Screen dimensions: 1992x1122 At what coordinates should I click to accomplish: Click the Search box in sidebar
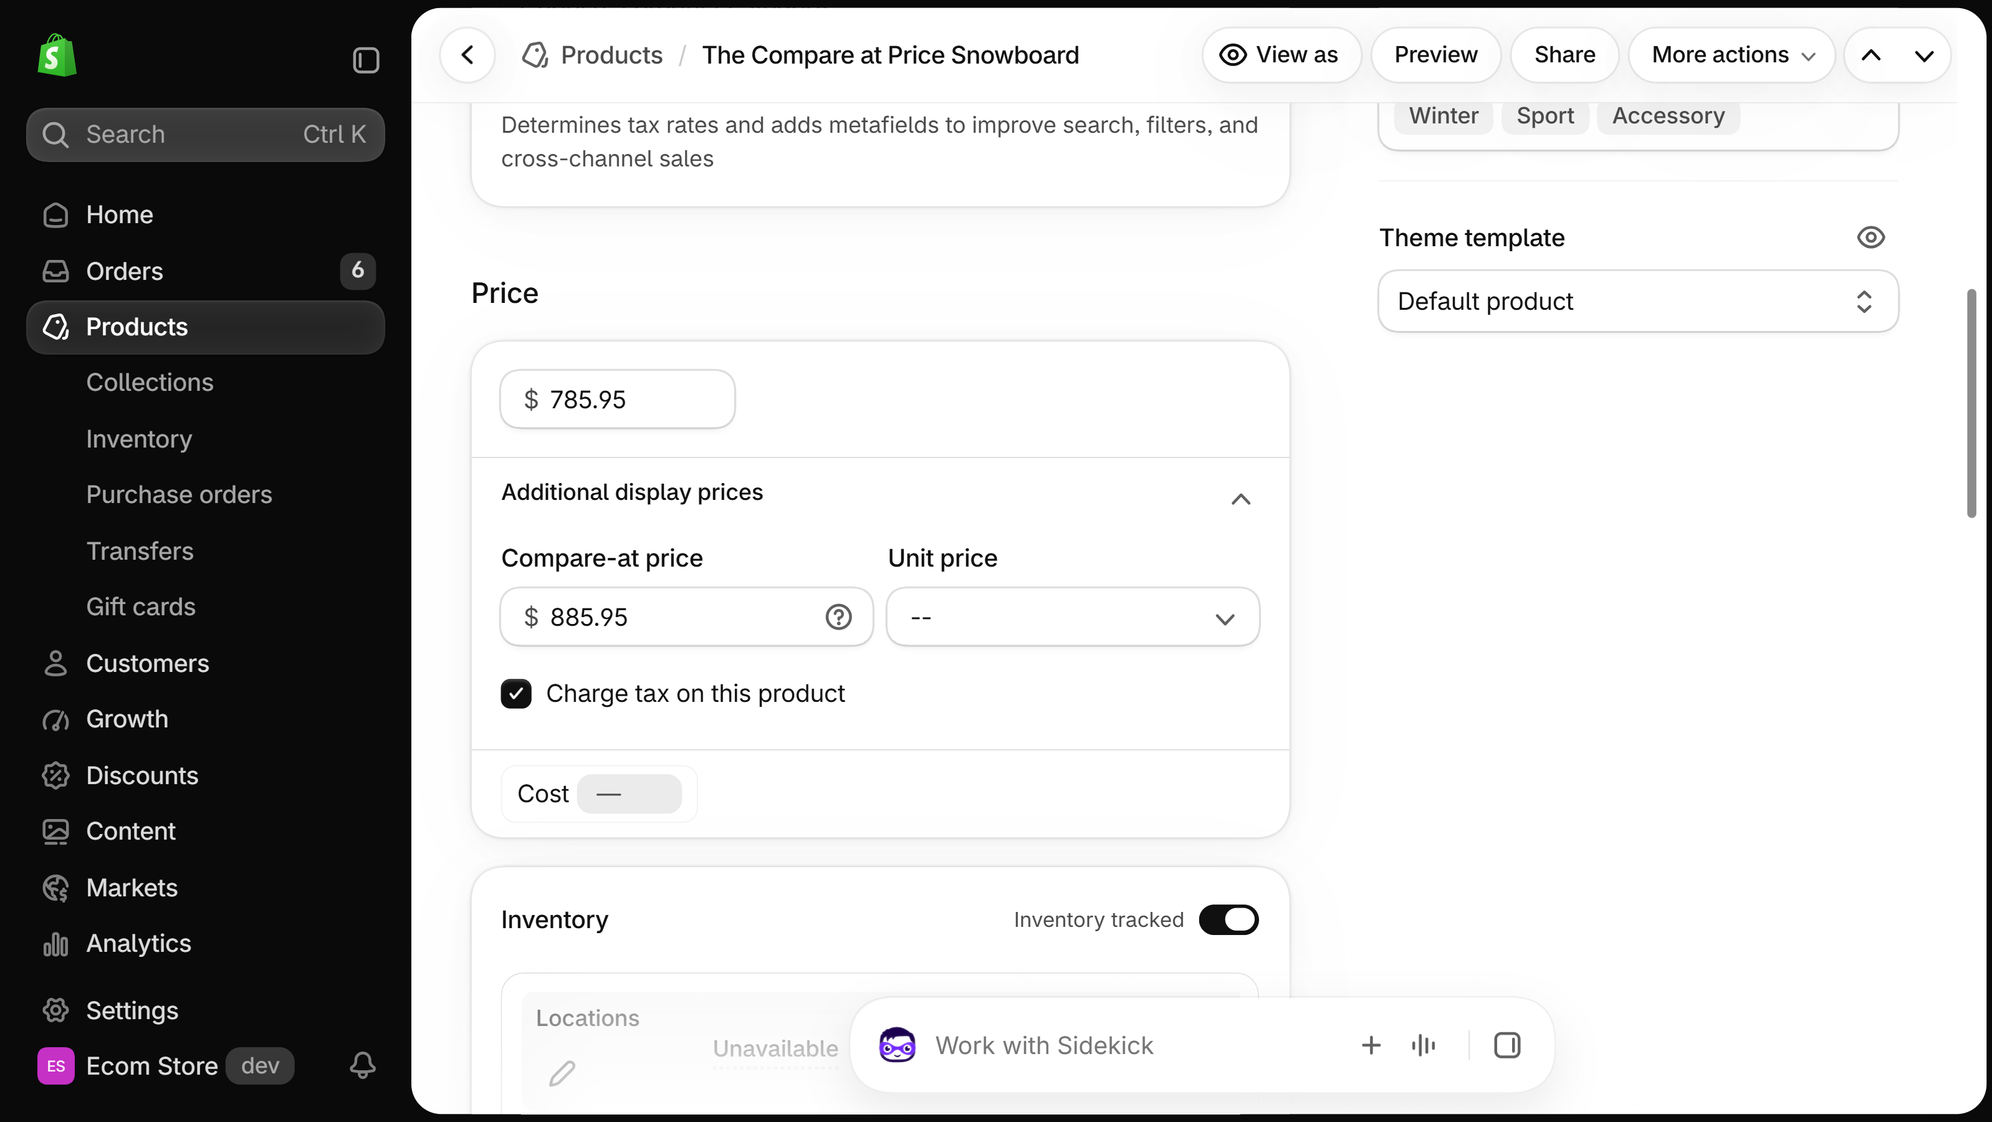[x=205, y=135]
